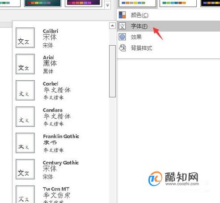The image size is (220, 203).
Task: Click the Corbel 华文楷体 font preview icon
Action: (x=25, y=91)
